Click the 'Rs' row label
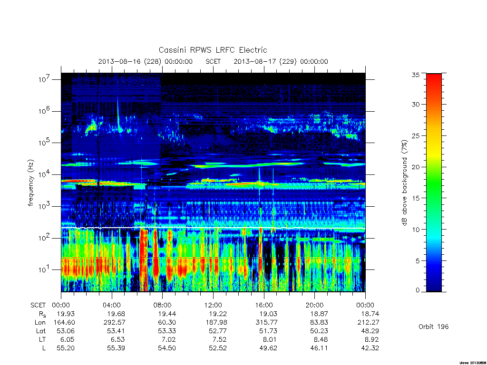Image resolution: width=487 pixels, height=365 pixels. pyautogui.click(x=42, y=314)
